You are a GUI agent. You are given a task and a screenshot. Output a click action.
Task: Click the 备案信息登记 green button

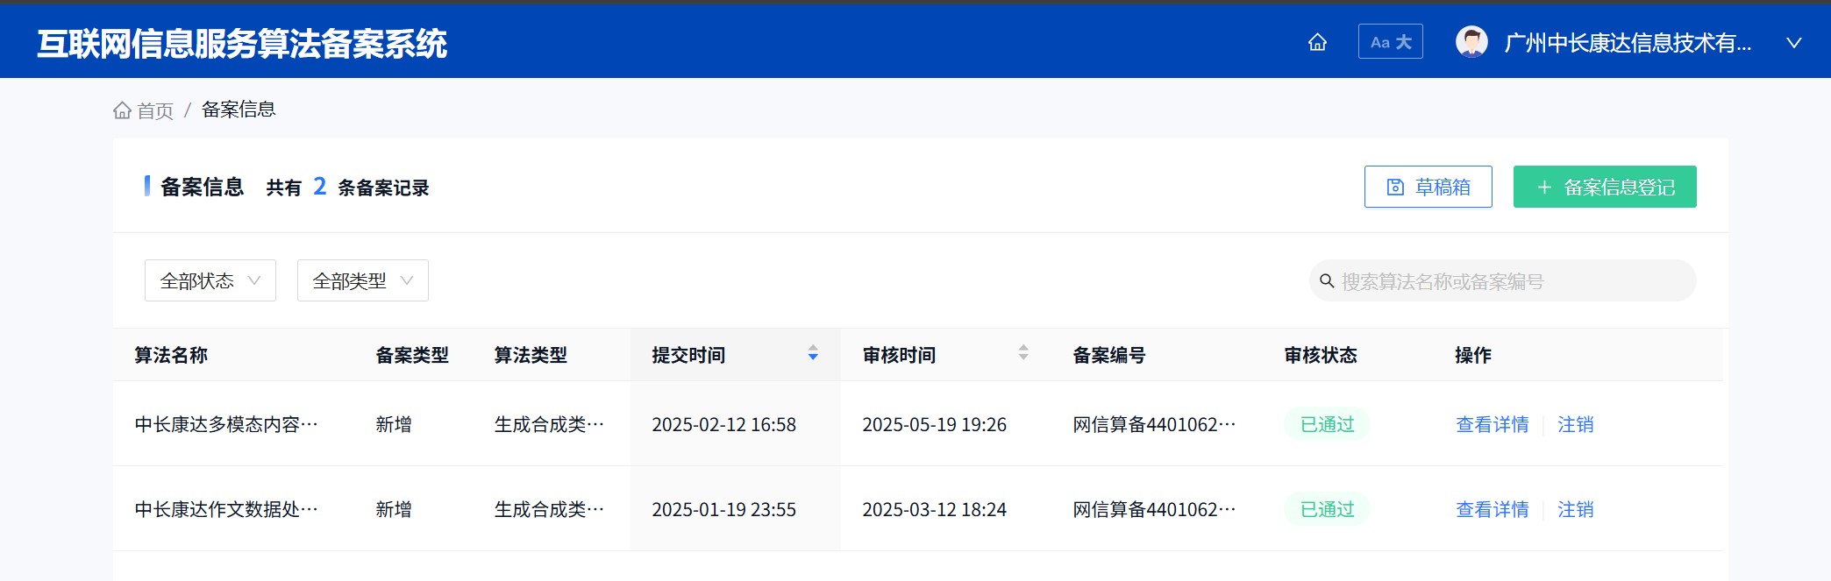[x=1604, y=187]
